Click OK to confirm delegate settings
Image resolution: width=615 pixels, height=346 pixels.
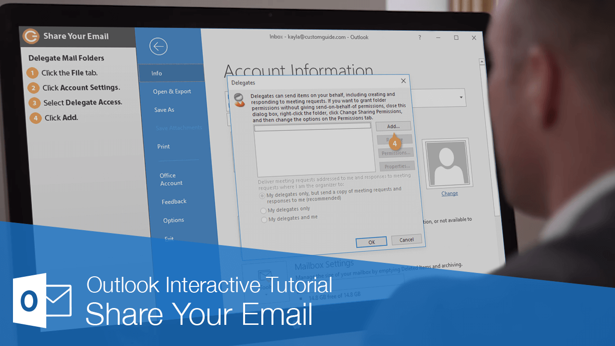[x=371, y=242]
